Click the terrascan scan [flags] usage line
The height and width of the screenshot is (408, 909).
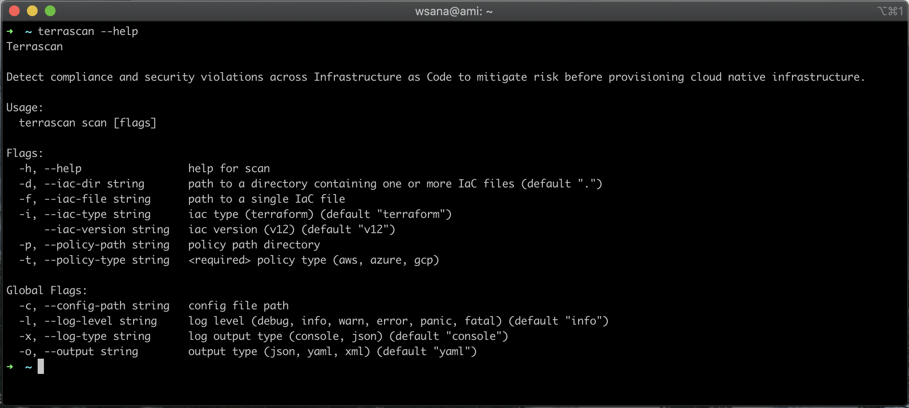tap(87, 123)
